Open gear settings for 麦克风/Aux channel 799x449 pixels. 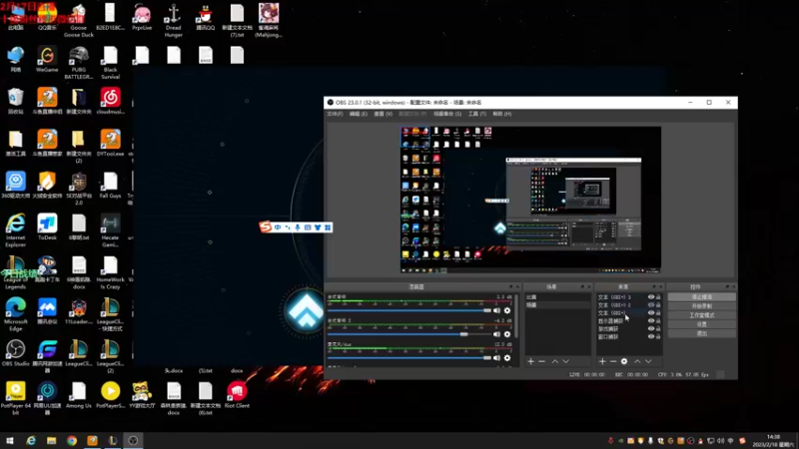click(507, 358)
